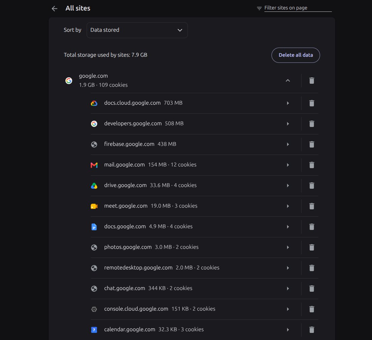Click the globe icon beside photos.google.com
The height and width of the screenshot is (340, 372).
pos(94,247)
